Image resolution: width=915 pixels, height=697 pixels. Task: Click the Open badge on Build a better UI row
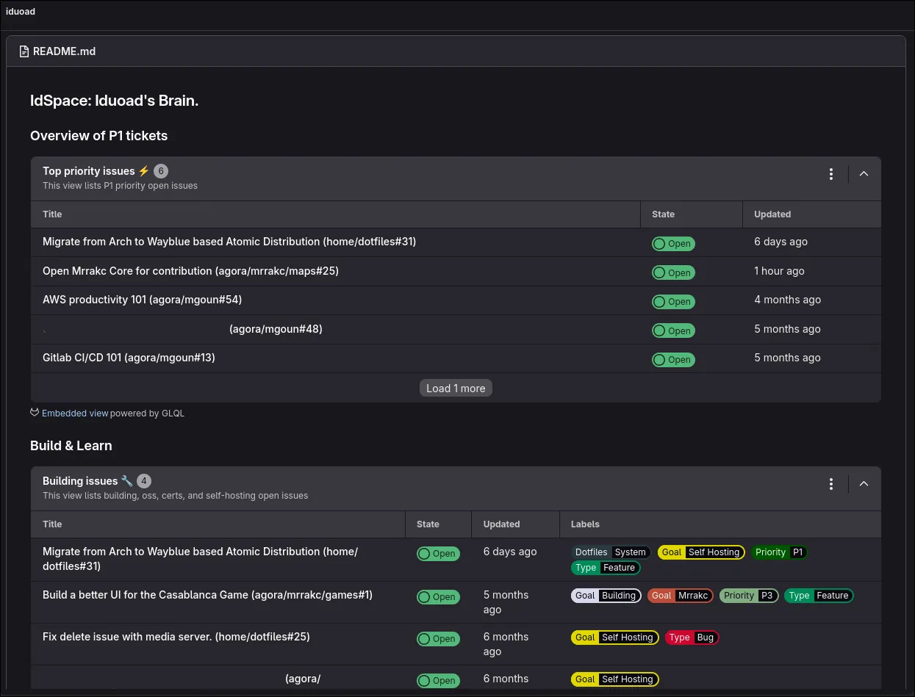pyautogui.click(x=438, y=597)
